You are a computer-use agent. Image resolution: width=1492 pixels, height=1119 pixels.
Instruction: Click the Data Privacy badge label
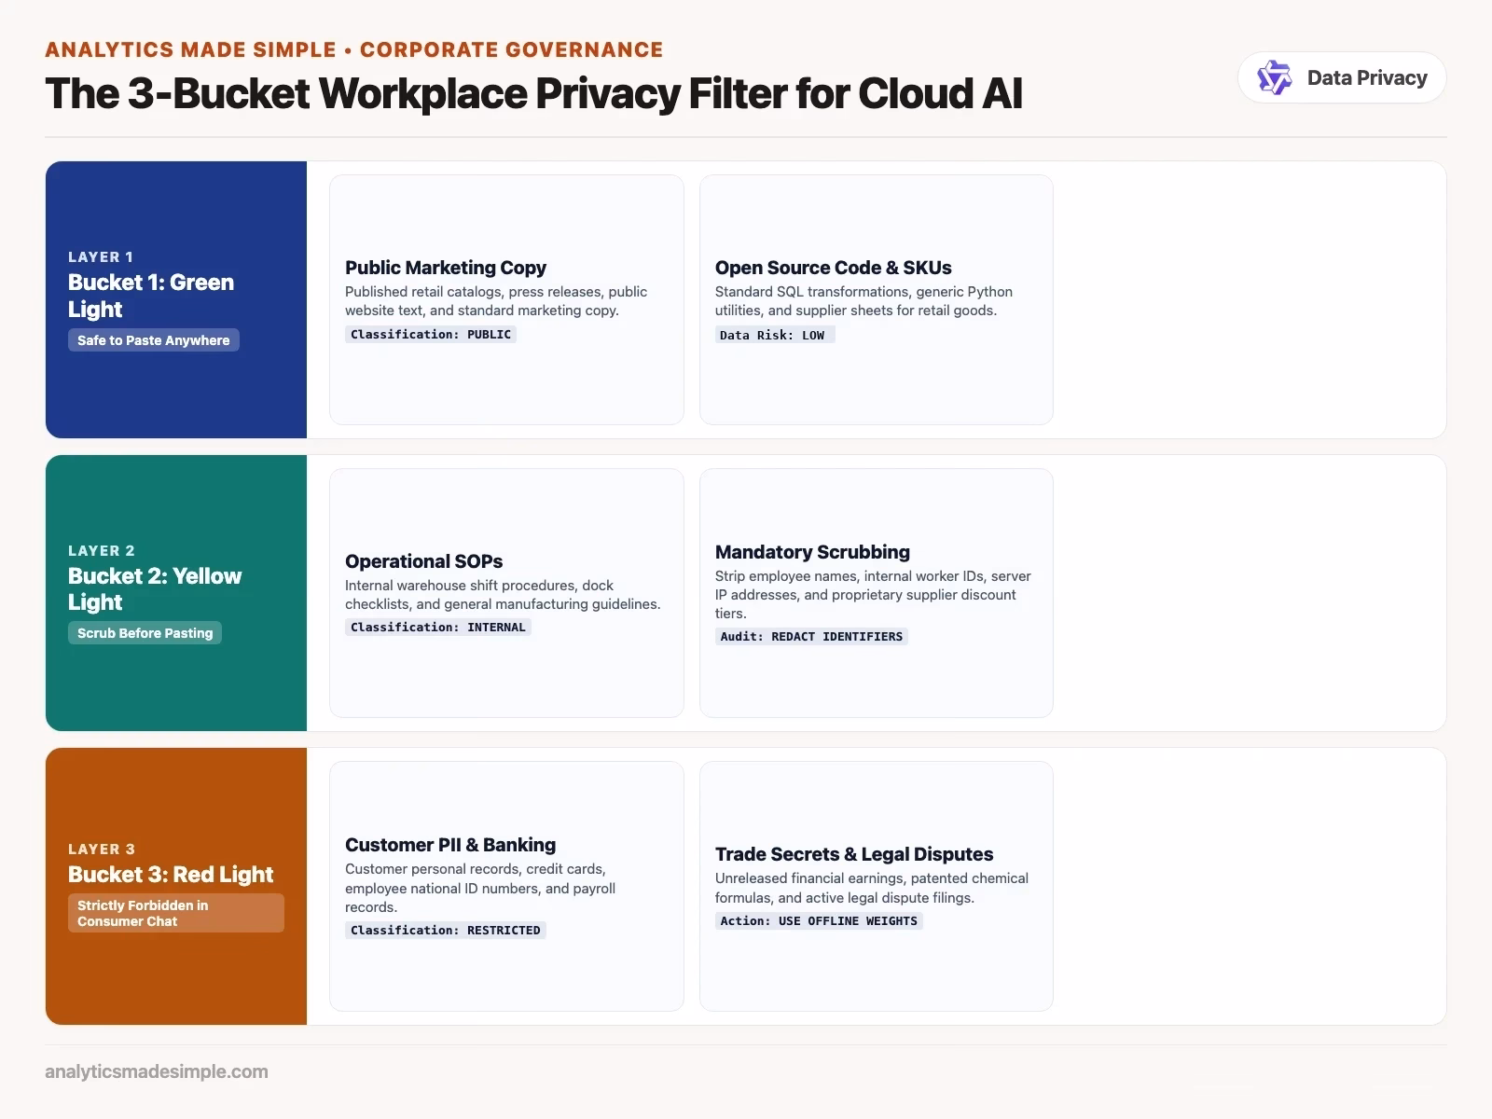(x=1367, y=78)
